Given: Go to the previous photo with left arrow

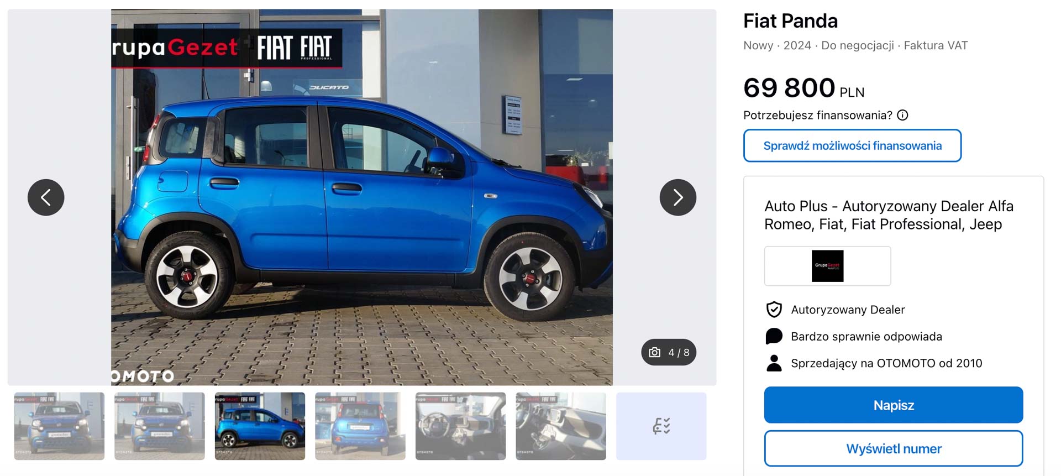Looking at the screenshot, I should (46, 197).
